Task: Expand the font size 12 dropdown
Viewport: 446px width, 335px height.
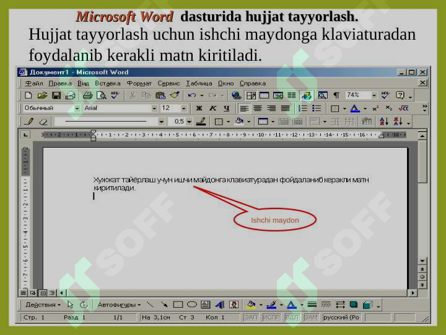Action: click(184, 108)
